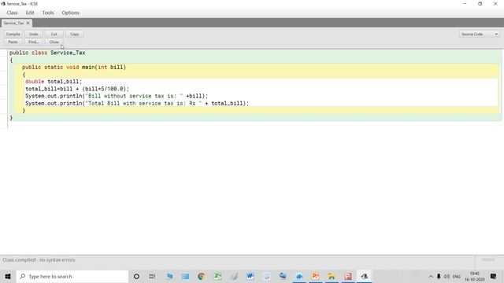
Task: Open Cortana from the taskbar
Action: [136, 276]
